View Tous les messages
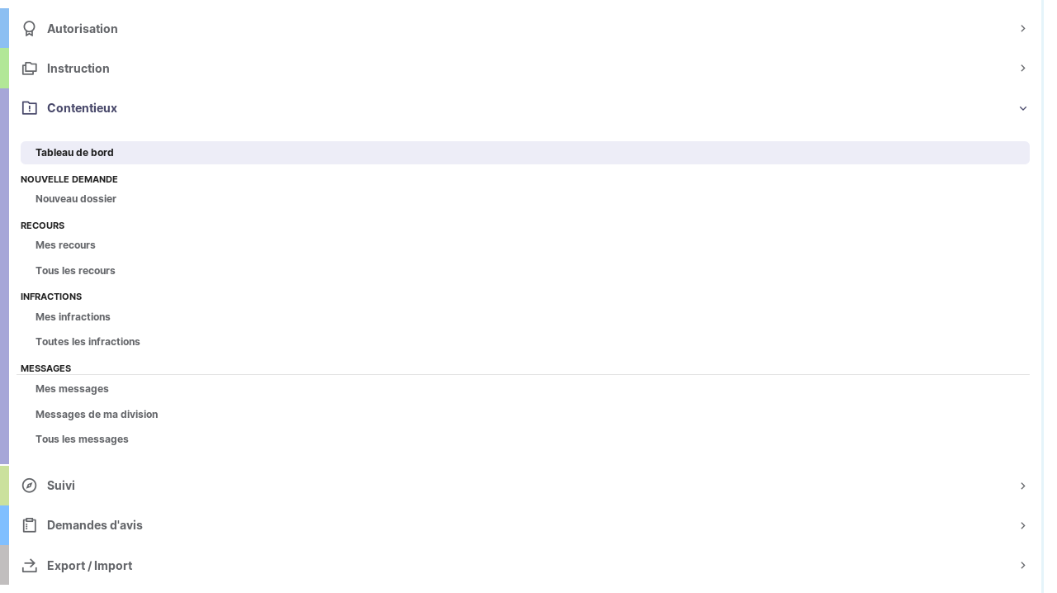The height and width of the screenshot is (593, 1057). 82,439
